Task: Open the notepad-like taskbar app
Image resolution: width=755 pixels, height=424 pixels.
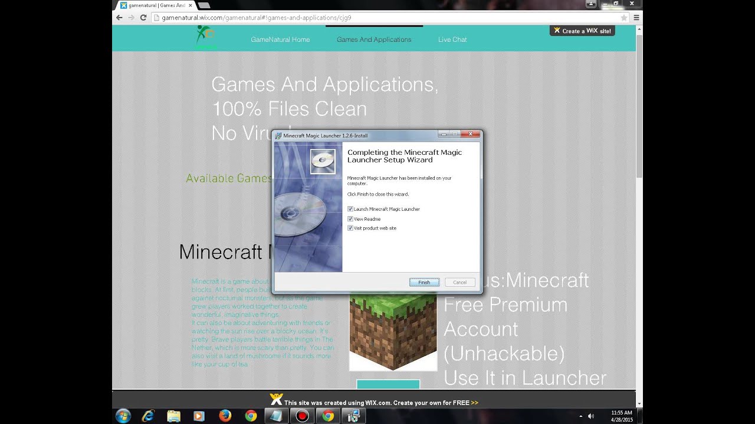Action: (x=276, y=416)
